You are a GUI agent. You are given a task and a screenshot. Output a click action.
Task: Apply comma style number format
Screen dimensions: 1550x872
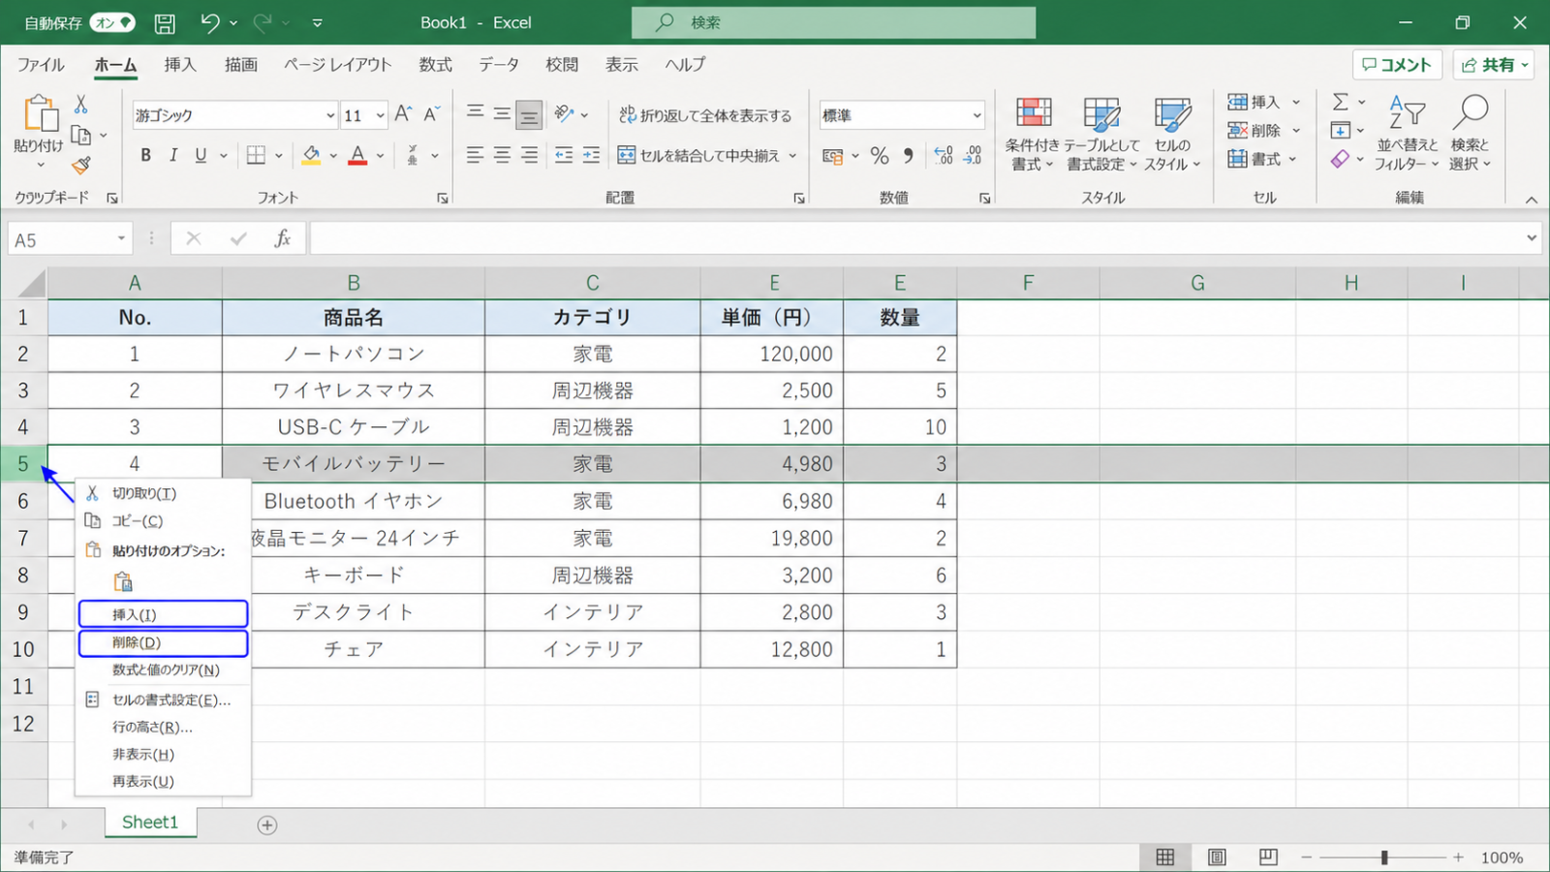click(908, 155)
